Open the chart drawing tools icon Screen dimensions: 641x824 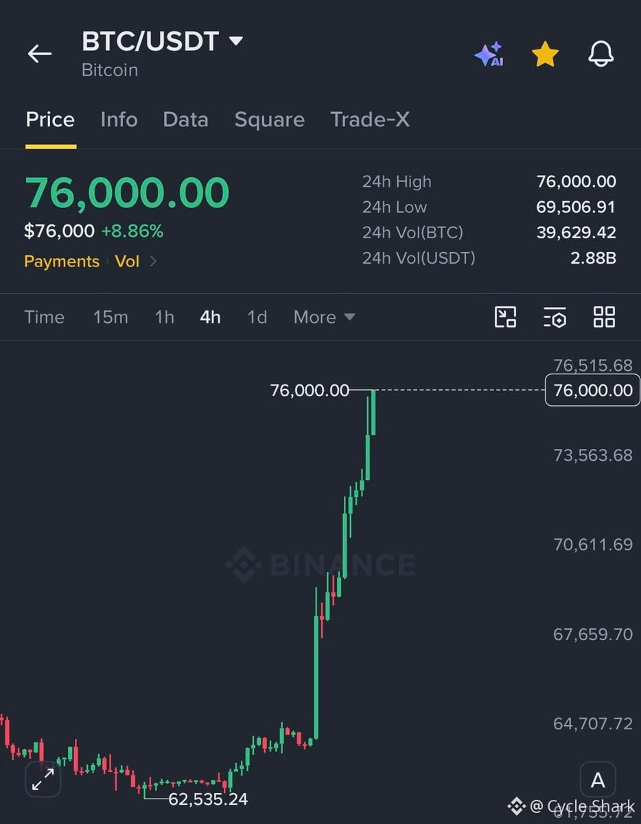pyautogui.click(x=506, y=317)
